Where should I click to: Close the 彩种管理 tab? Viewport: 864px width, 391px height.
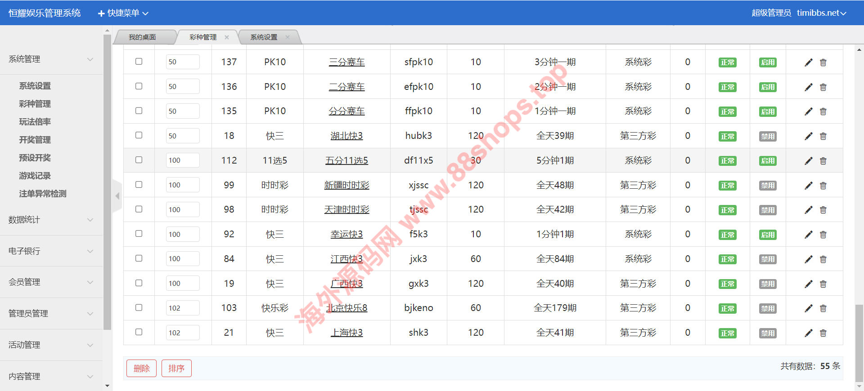227,37
